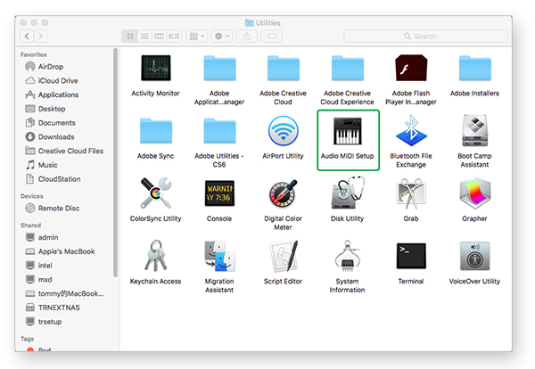The width and height of the screenshot is (535, 369).
Task: Open Activity Monitor app icon
Action: tap(155, 68)
